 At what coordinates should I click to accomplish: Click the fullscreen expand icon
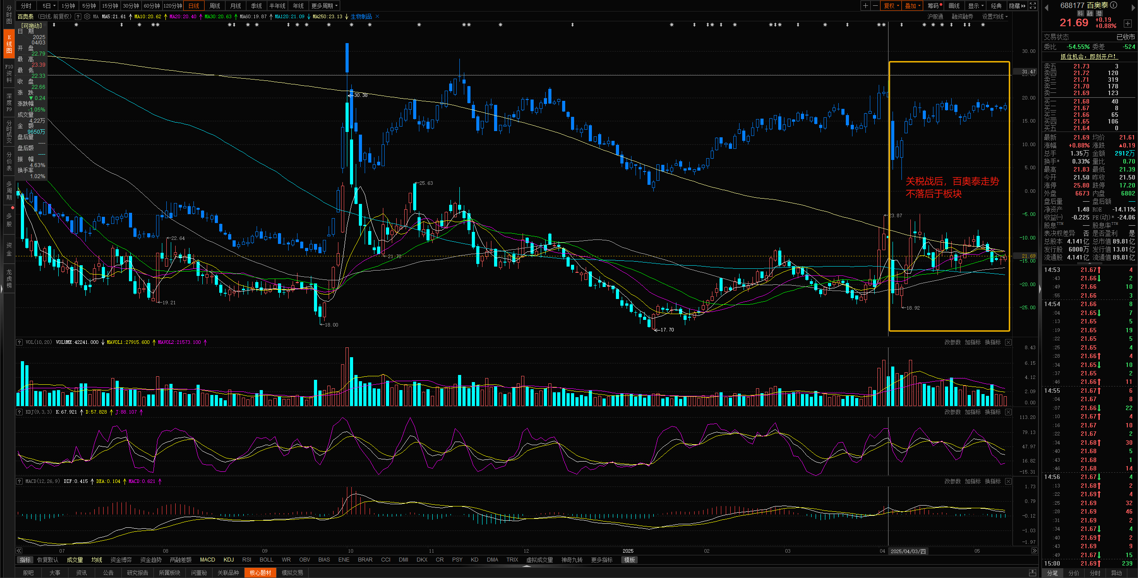coord(1033,6)
